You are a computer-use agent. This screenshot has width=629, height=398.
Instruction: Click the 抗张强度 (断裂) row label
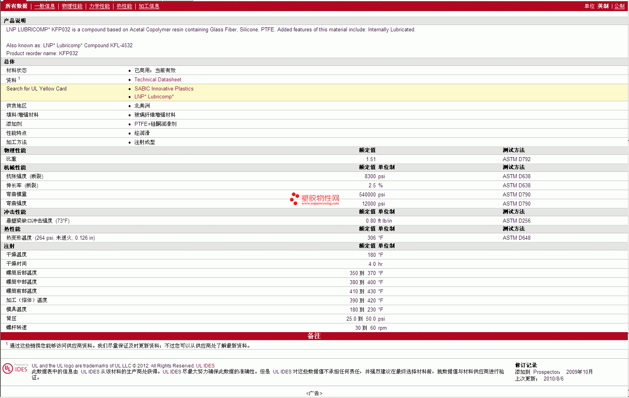coord(25,177)
